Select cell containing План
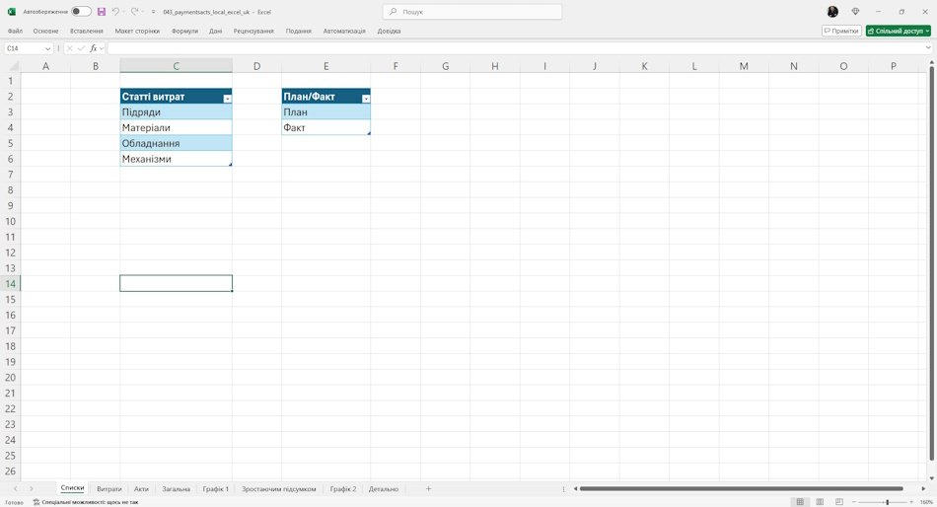 [x=325, y=111]
